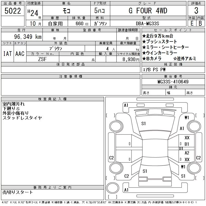Select the sales point ★走行9万km台
The width and height of the screenshot is (206, 206).
158,36
